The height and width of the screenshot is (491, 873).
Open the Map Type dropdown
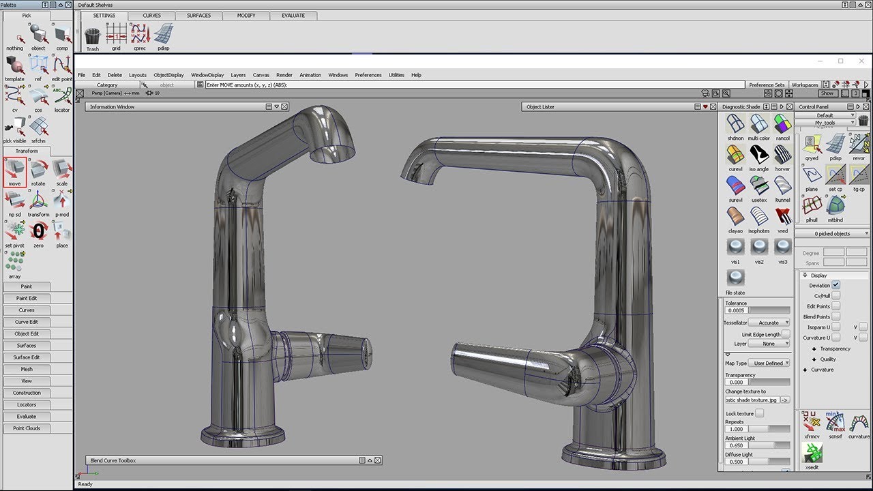click(769, 363)
